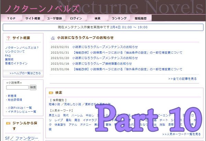This screenshot has height=141, width=206.
Task: Open the FAQ link
Action: tap(8, 56)
